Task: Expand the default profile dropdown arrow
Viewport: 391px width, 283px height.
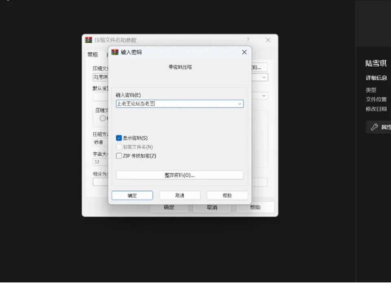Action: [264, 96]
